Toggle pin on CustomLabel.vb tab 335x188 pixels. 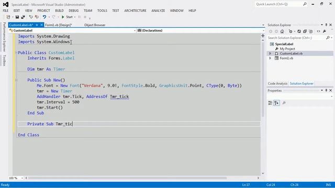tap(37, 25)
